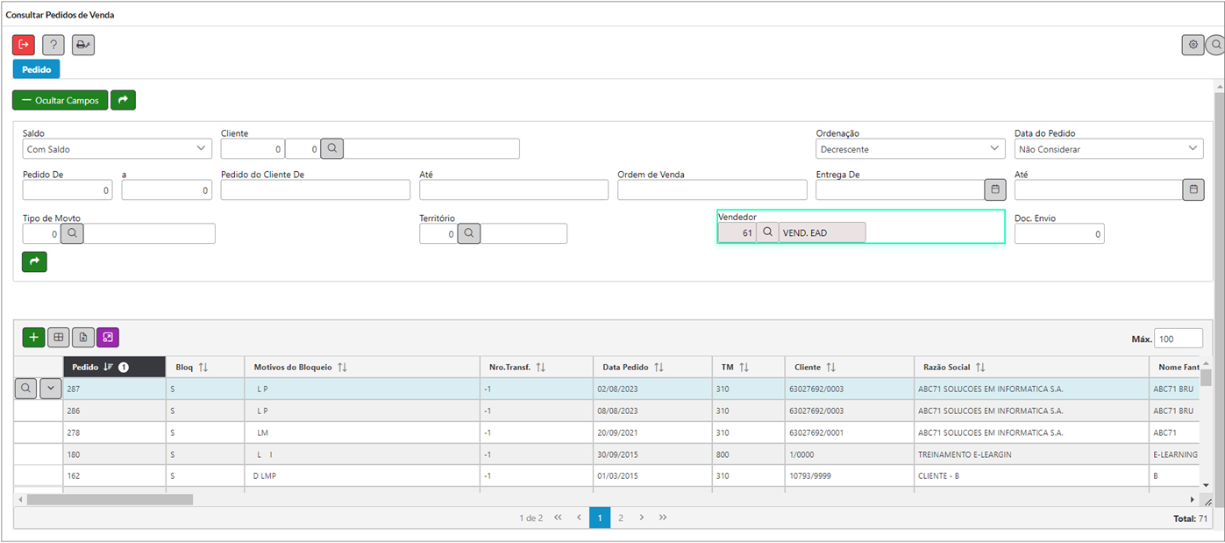The width and height of the screenshot is (1225, 543).
Task: Open the Saldo dropdown
Action: pyautogui.click(x=117, y=149)
